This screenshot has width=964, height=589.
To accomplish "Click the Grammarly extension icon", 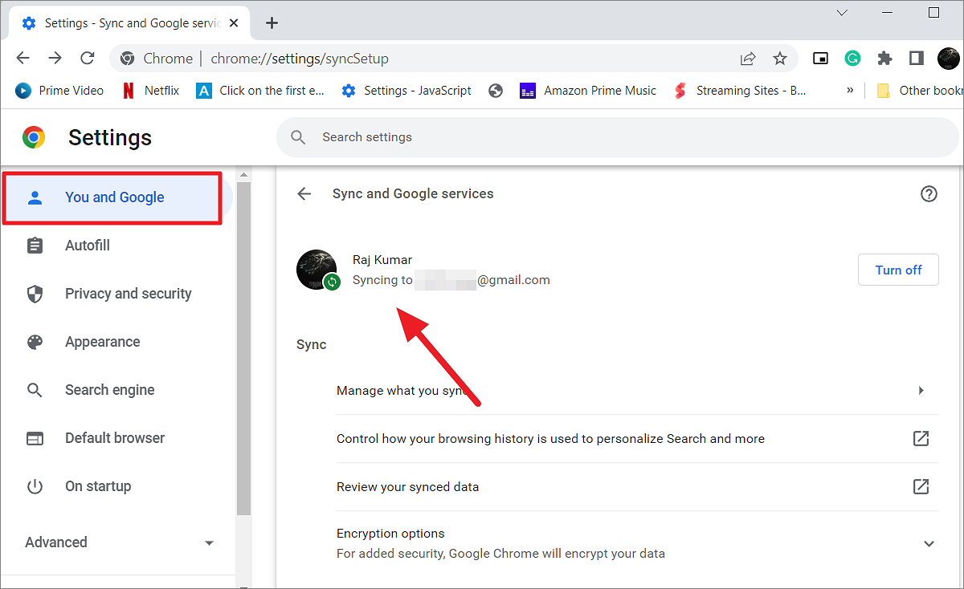I will [852, 58].
